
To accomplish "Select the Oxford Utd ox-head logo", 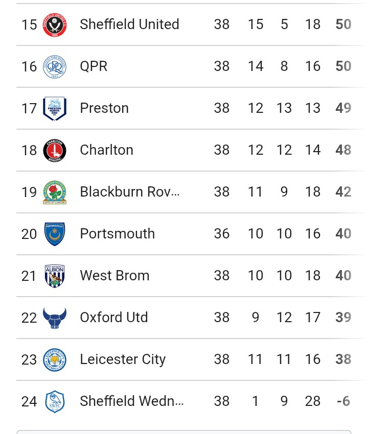I will (x=55, y=318).
